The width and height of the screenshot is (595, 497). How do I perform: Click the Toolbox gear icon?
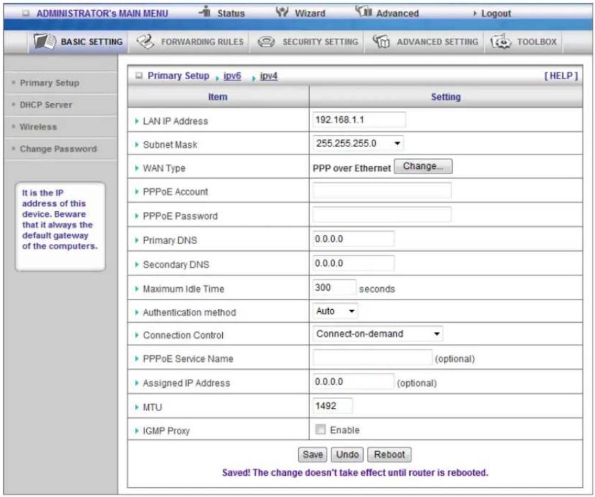(x=501, y=42)
